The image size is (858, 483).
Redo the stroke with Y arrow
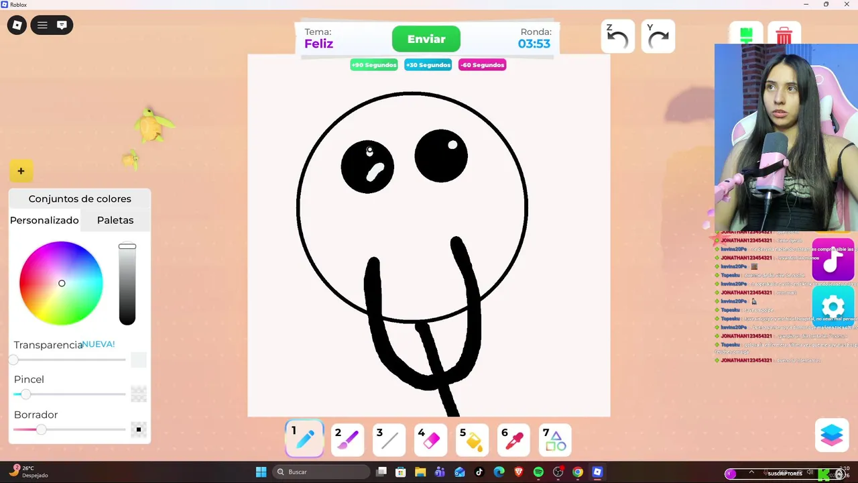pyautogui.click(x=658, y=37)
